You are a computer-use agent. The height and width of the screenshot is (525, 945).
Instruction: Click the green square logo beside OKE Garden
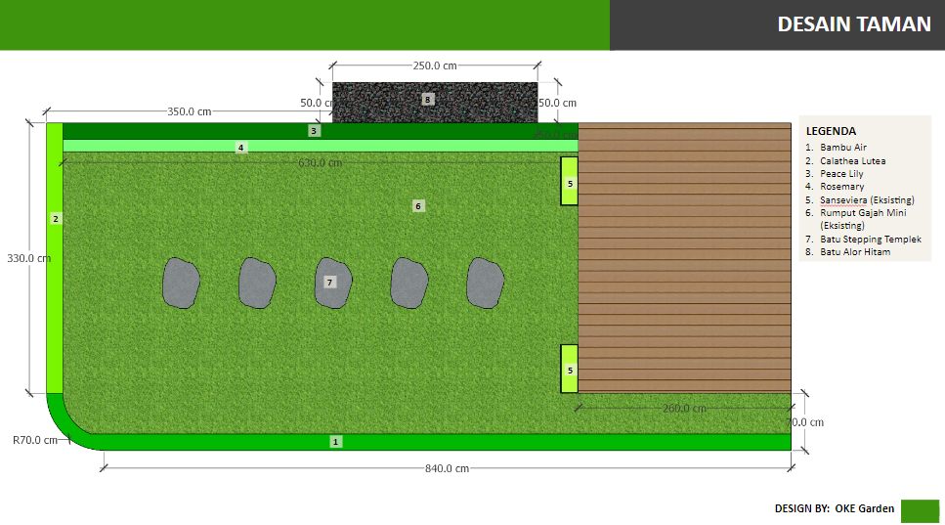[920, 511]
